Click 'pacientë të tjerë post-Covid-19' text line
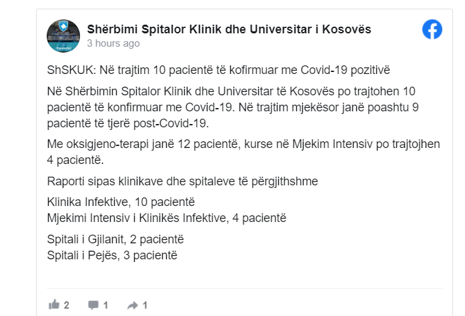The height and width of the screenshot is (316, 465). (x=128, y=123)
